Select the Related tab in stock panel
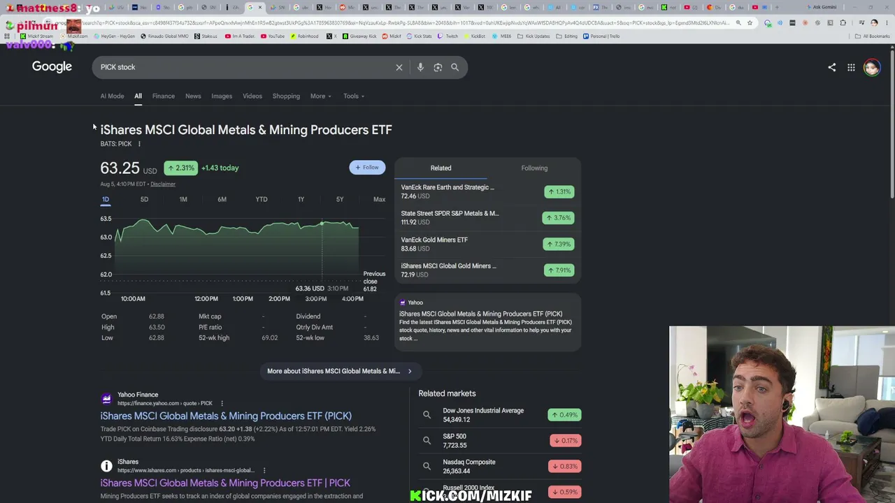This screenshot has width=895, height=503. pyautogui.click(x=441, y=168)
